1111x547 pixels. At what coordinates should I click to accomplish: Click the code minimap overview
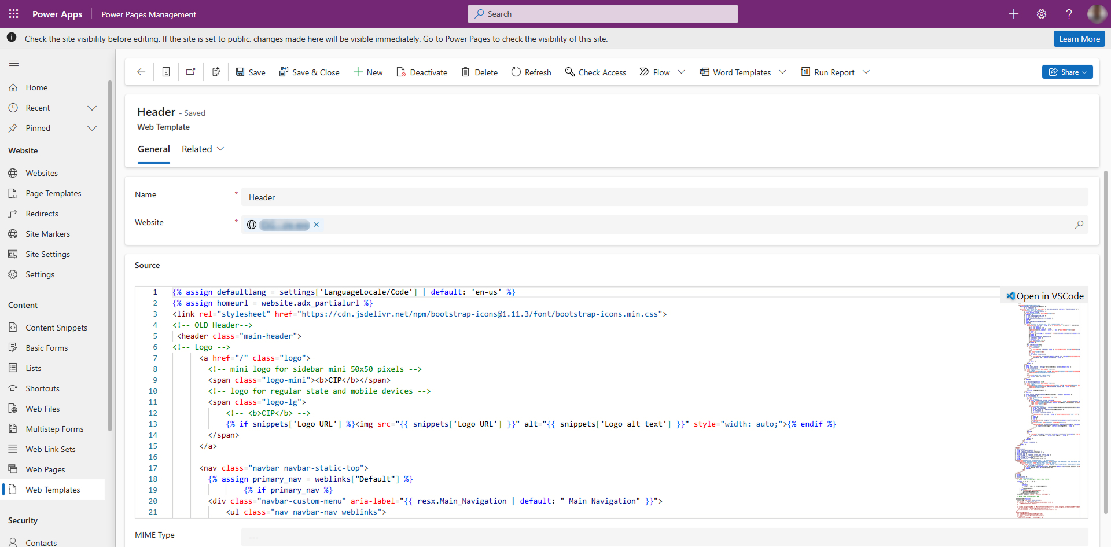coord(1049,411)
